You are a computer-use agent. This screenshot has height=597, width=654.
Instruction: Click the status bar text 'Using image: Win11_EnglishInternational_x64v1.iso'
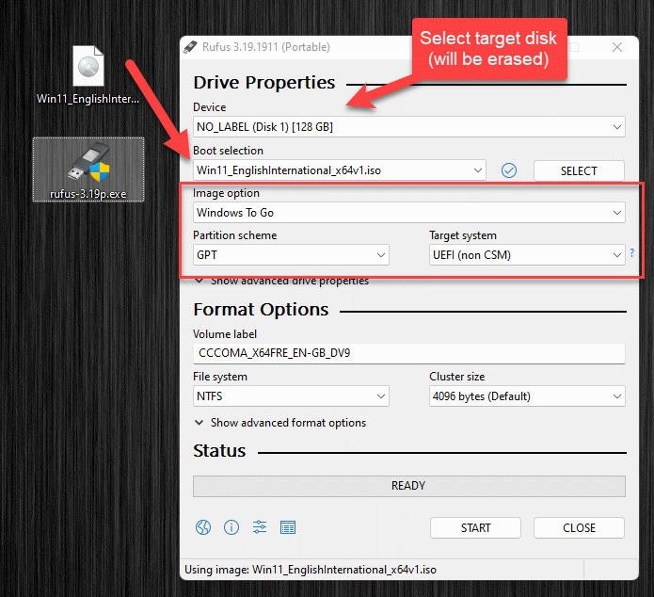(311, 570)
